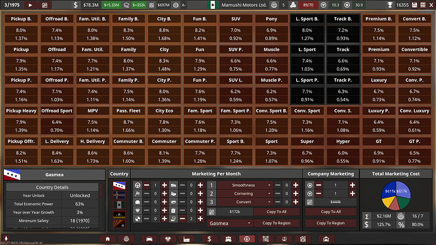The image size is (436, 245).
Task: Increase Smoothness marketing with plus
Action: (296, 185)
